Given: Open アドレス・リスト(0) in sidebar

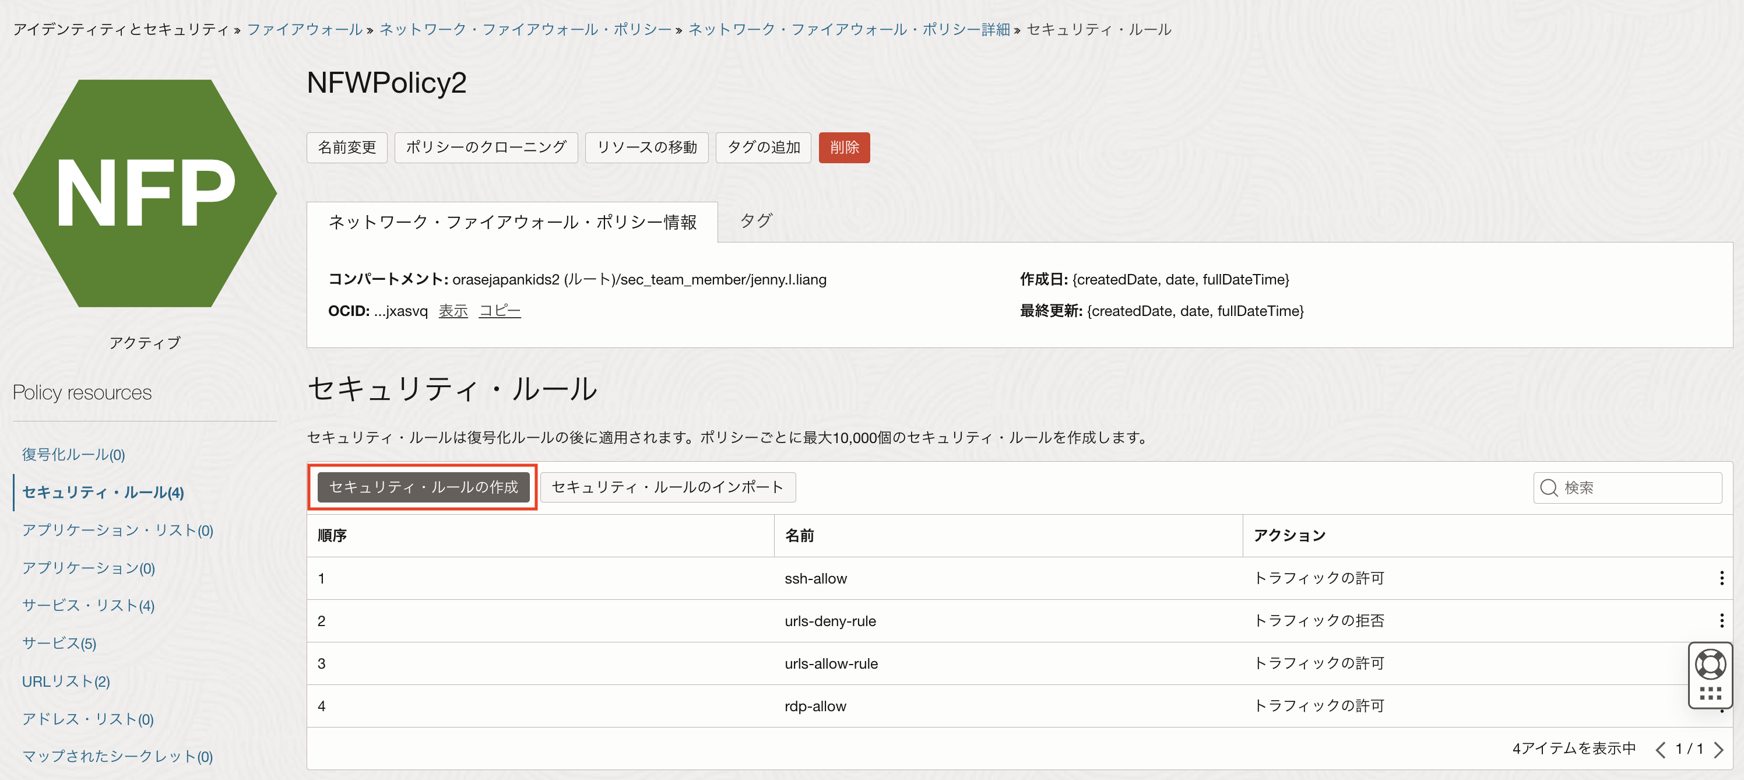Looking at the screenshot, I should (x=87, y=719).
